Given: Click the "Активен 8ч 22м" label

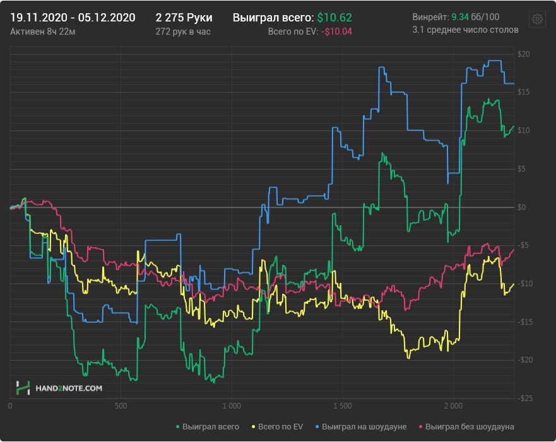Looking at the screenshot, I should coord(42,31).
